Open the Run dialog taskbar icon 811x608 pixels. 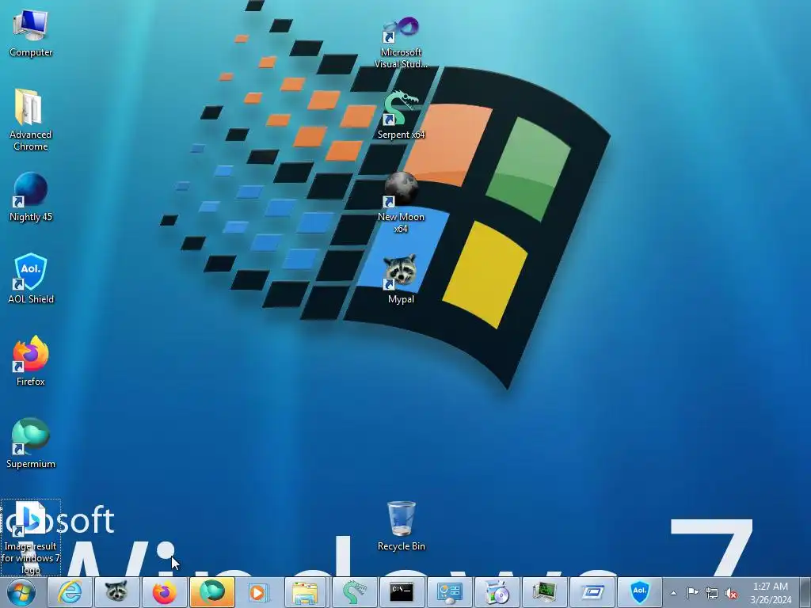click(x=592, y=592)
